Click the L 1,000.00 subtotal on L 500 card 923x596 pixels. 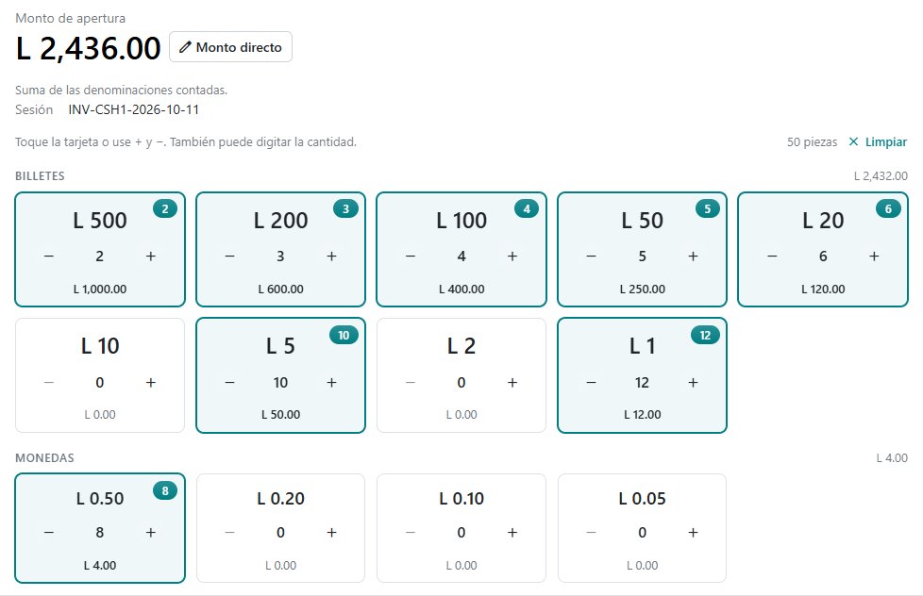coord(100,289)
